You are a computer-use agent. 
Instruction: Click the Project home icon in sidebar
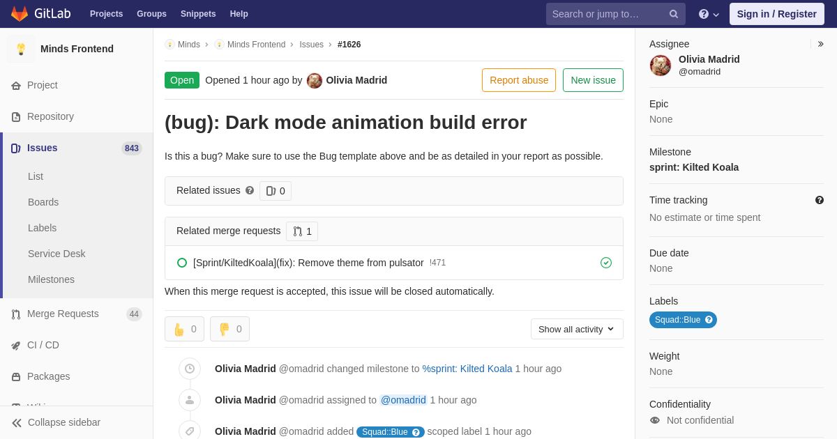(16, 85)
